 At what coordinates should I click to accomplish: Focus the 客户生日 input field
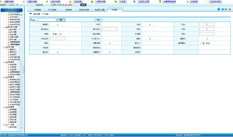[110, 29]
